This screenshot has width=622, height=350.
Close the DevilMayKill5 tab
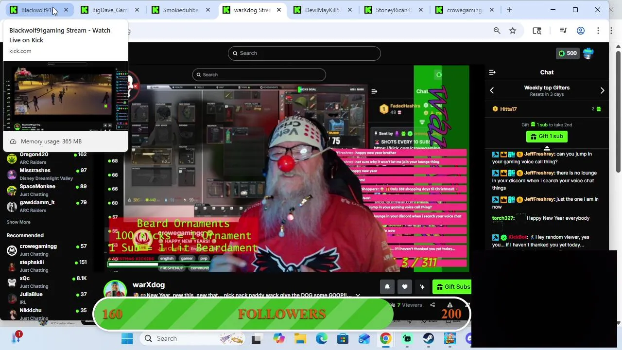[x=350, y=10]
